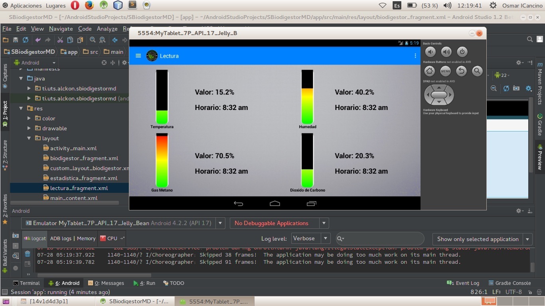Tap the emulator hardware Search button

tap(477, 71)
